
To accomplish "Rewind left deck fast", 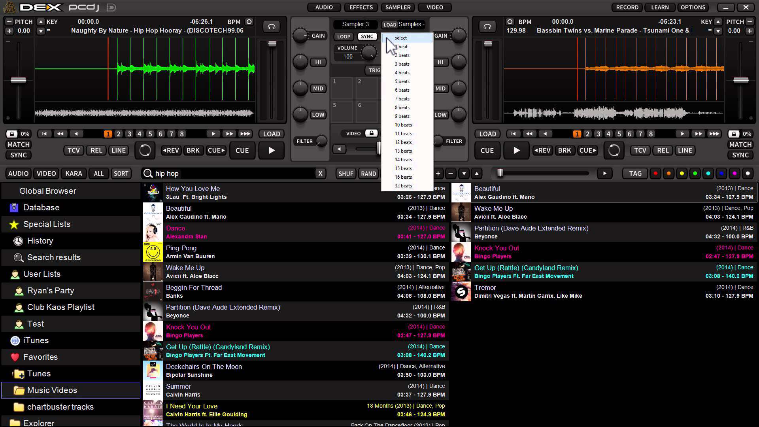I will pos(60,134).
